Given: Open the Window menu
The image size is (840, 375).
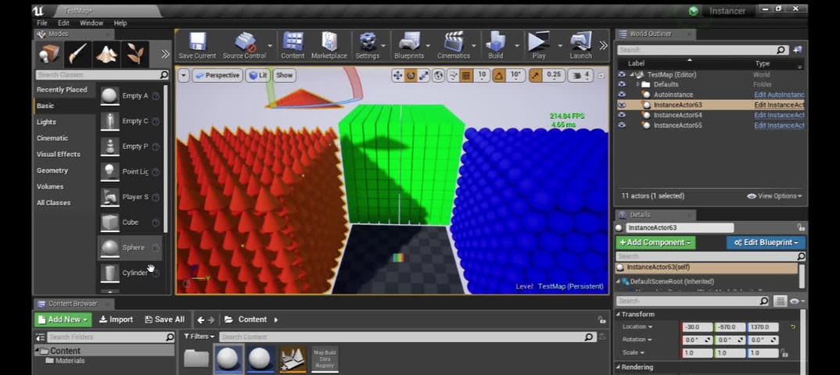Looking at the screenshot, I should click(91, 23).
